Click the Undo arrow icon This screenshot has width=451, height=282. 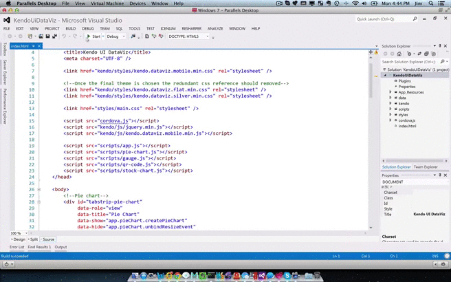click(x=64, y=36)
